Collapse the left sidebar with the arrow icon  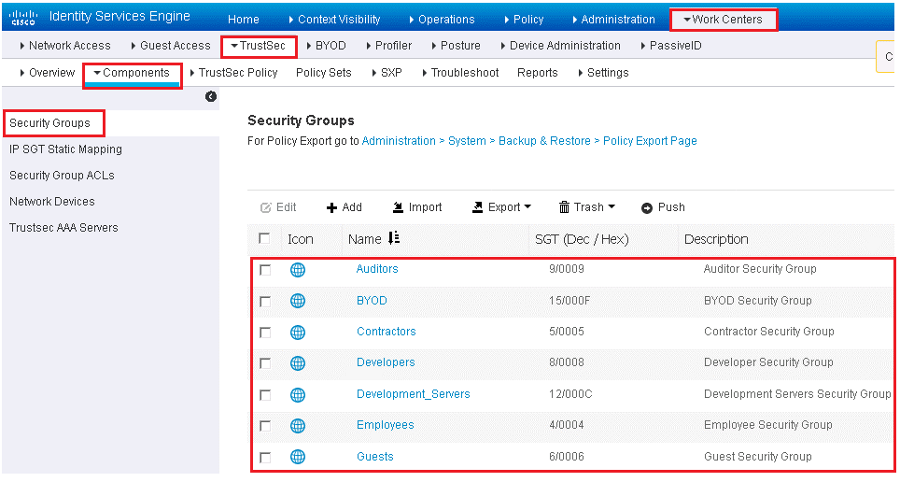(211, 96)
